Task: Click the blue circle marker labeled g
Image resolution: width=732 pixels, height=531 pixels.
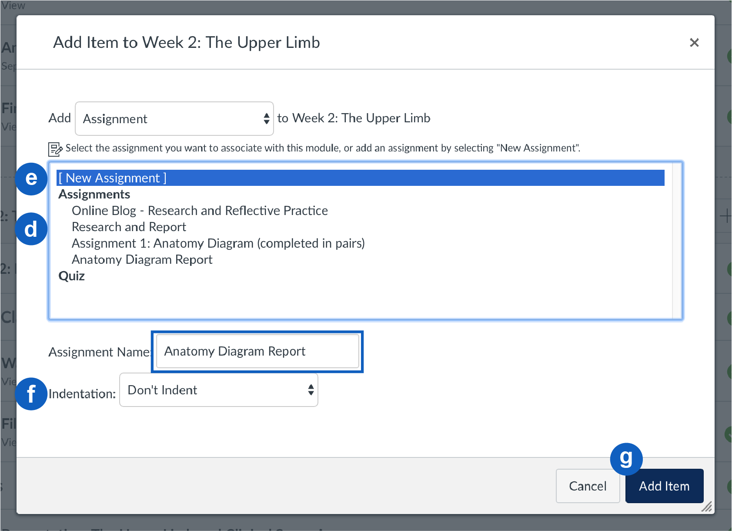Action: pos(626,459)
